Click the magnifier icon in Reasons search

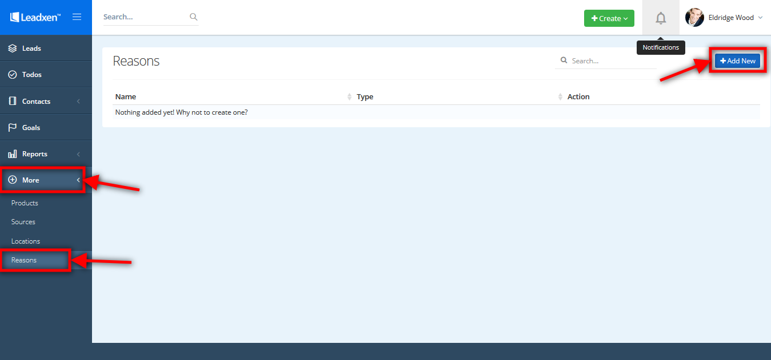pos(564,60)
